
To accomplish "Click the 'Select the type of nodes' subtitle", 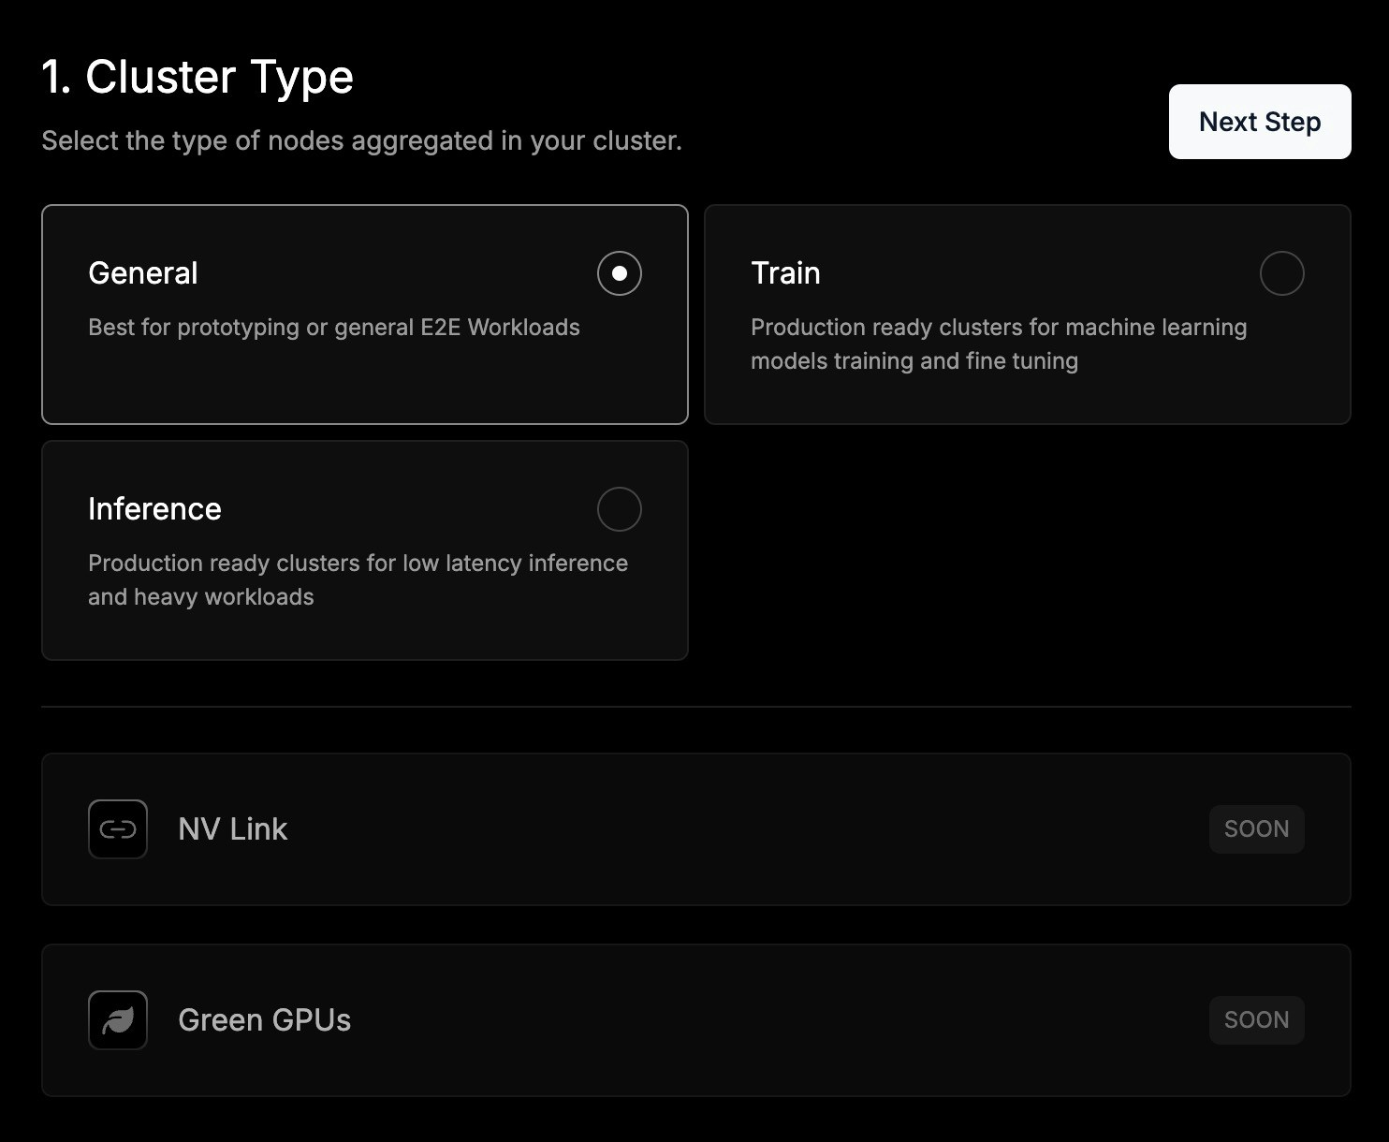I will pos(362,140).
